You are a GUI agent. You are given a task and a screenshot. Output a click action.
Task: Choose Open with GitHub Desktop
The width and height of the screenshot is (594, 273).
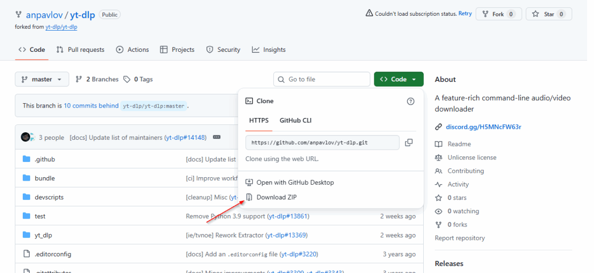(295, 183)
